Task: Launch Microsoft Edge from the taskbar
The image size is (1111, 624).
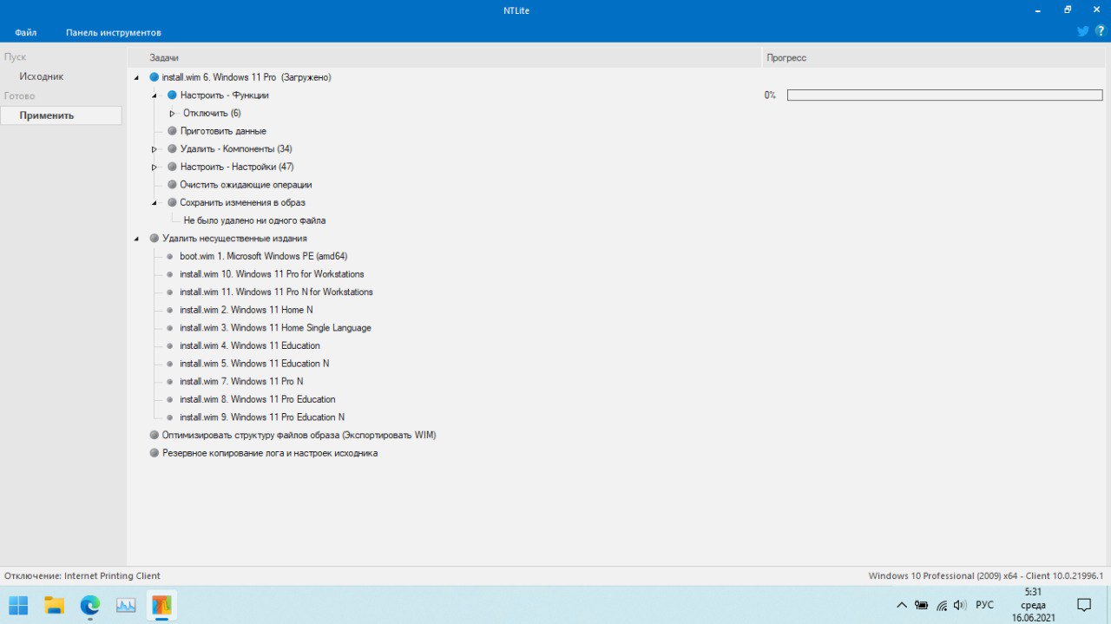Action: coord(90,605)
